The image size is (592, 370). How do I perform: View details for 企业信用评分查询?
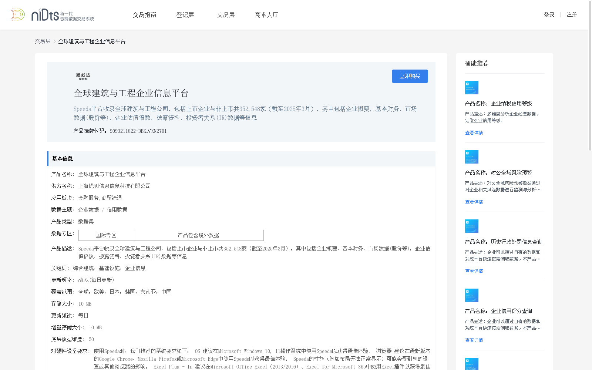point(474,340)
